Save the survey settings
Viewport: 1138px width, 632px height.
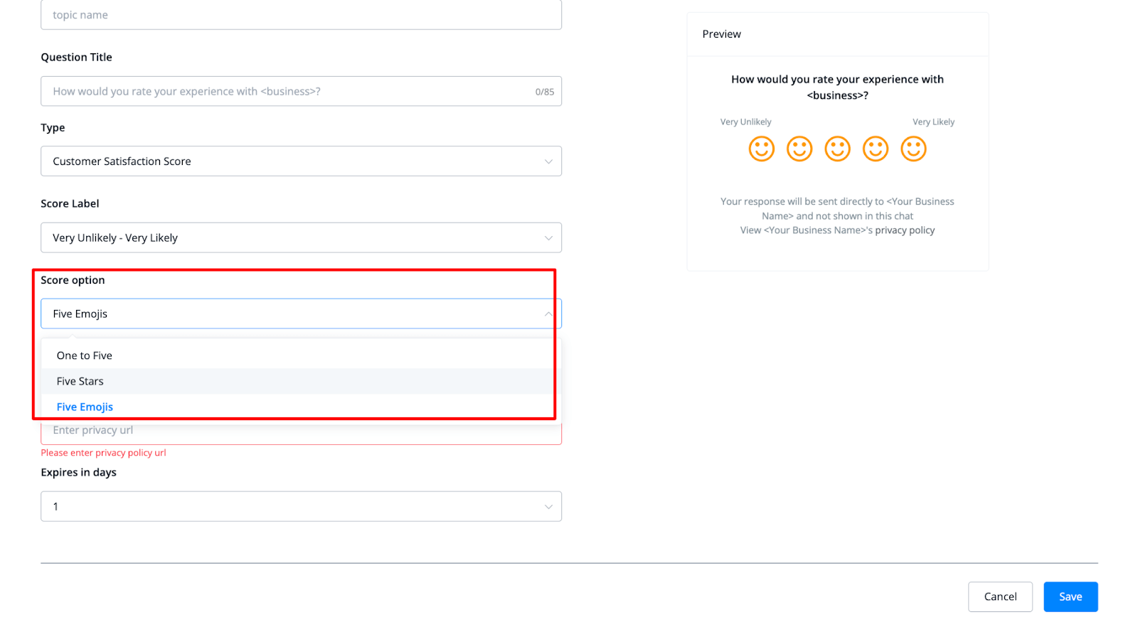[1070, 597]
